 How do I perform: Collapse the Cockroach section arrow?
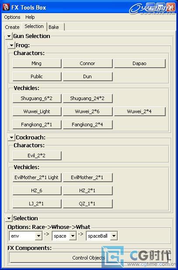click(x=11, y=138)
